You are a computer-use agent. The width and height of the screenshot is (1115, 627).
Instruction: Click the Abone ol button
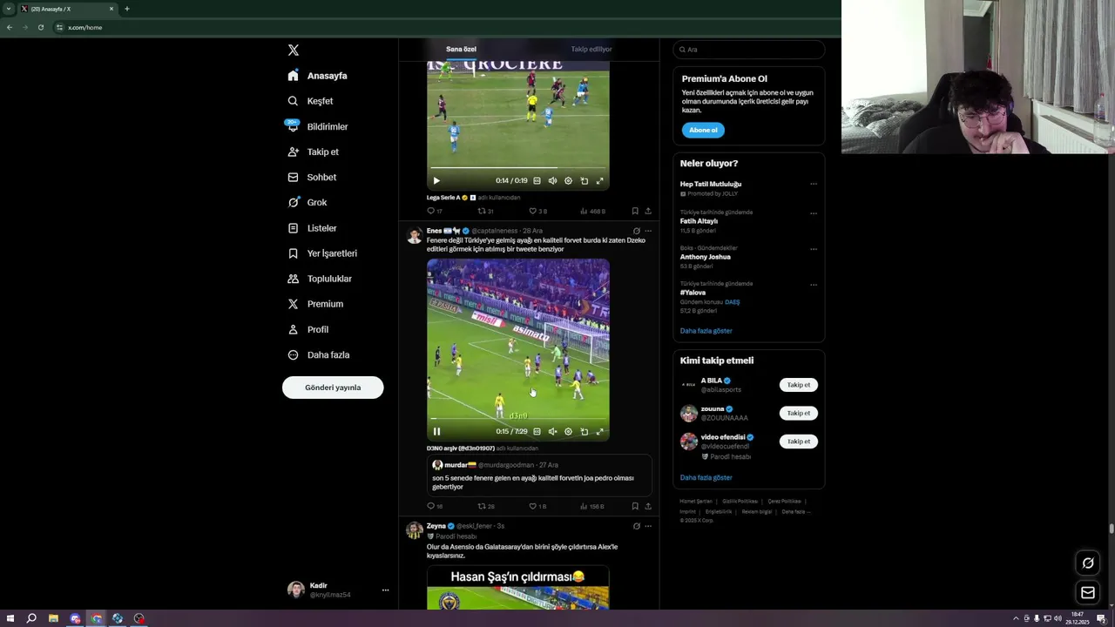703,130
